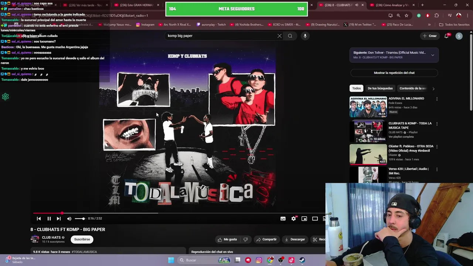
Task: Switch to 'Ver más tarde' browser tab
Action: coord(85,5)
